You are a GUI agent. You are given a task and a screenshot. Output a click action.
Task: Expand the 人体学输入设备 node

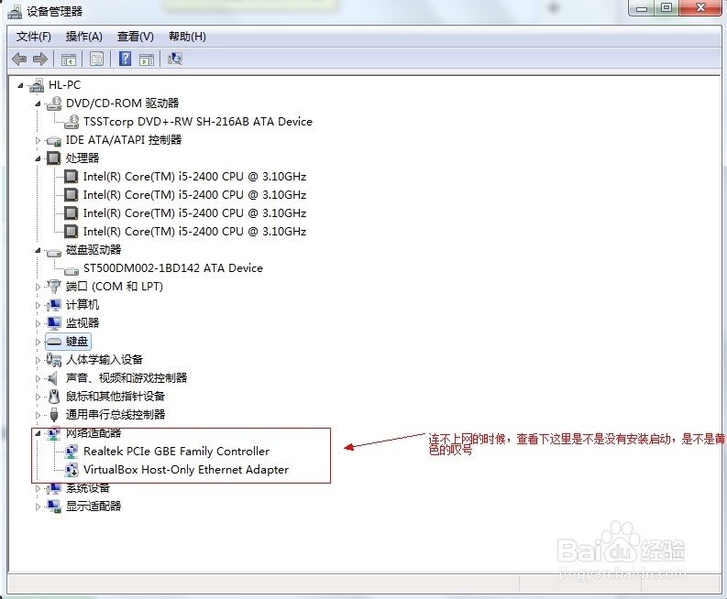[38, 360]
